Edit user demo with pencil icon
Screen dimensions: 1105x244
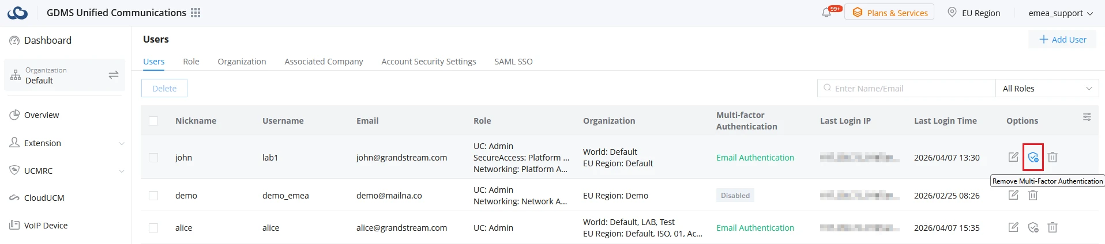pos(1013,195)
